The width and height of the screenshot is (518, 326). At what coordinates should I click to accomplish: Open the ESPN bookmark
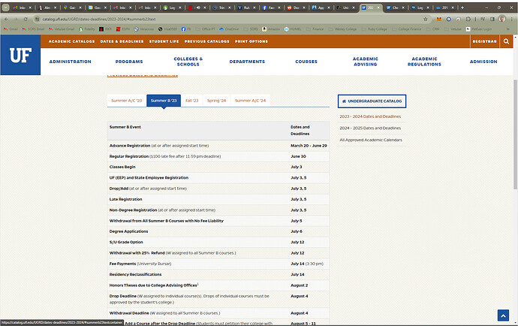[123, 29]
